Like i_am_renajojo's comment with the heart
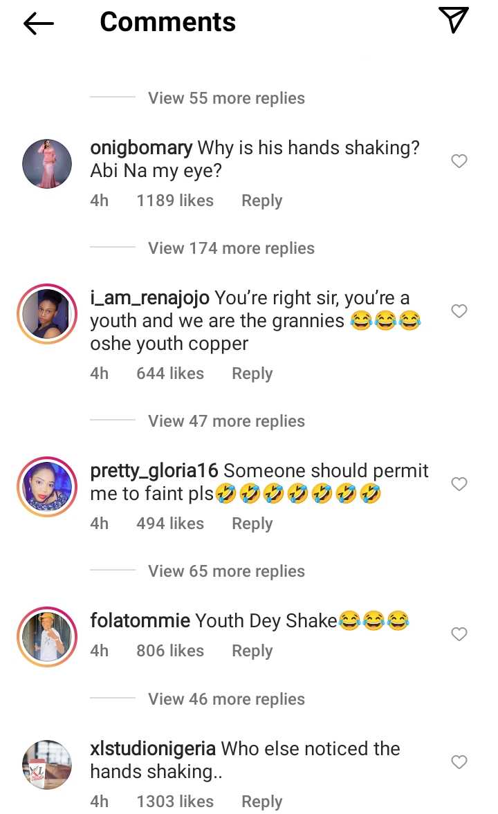This screenshot has height=814, width=498. coord(459,311)
